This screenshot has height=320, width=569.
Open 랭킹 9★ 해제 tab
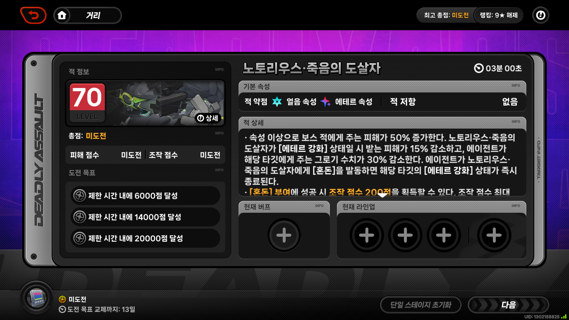point(499,15)
